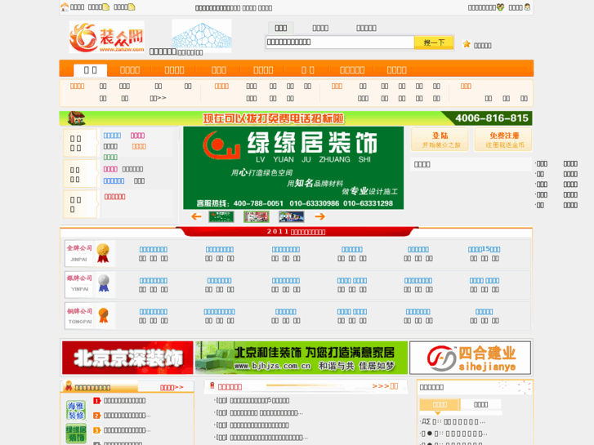Click the gold medal icon
594x445 pixels.
(103, 253)
